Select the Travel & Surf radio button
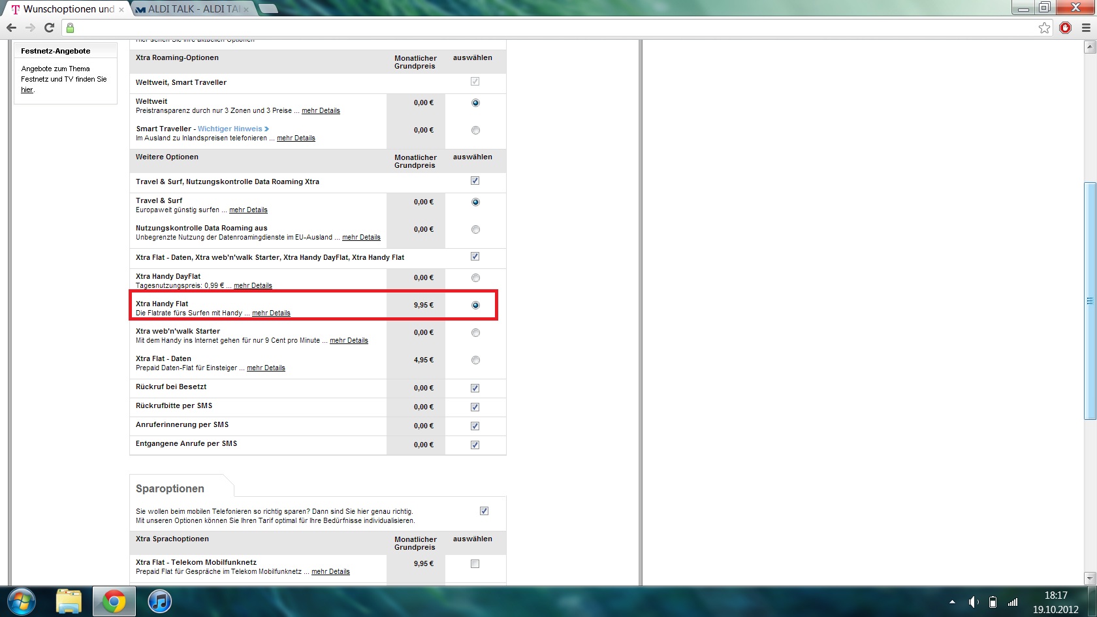 click(475, 202)
